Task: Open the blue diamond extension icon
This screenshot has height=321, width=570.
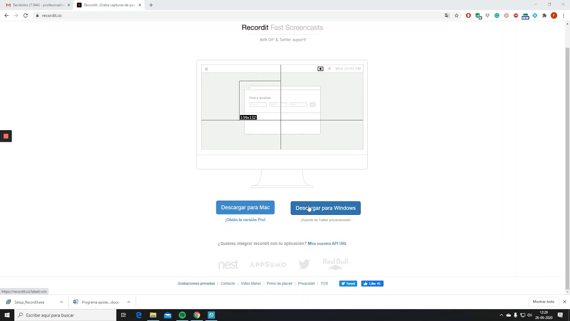Action: [535, 16]
